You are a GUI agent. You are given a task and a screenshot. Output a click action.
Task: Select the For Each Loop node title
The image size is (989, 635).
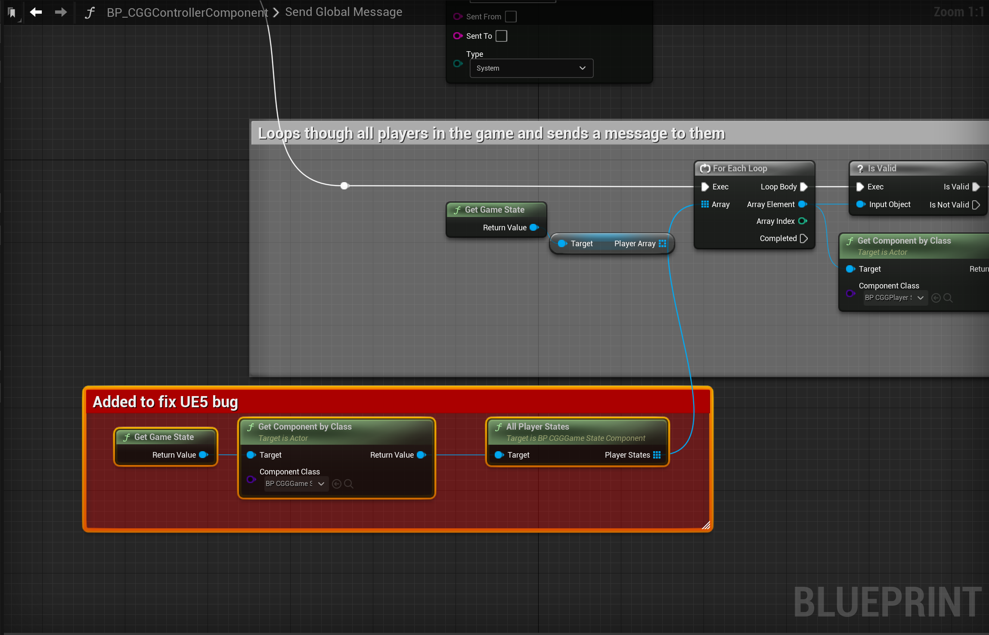click(740, 168)
